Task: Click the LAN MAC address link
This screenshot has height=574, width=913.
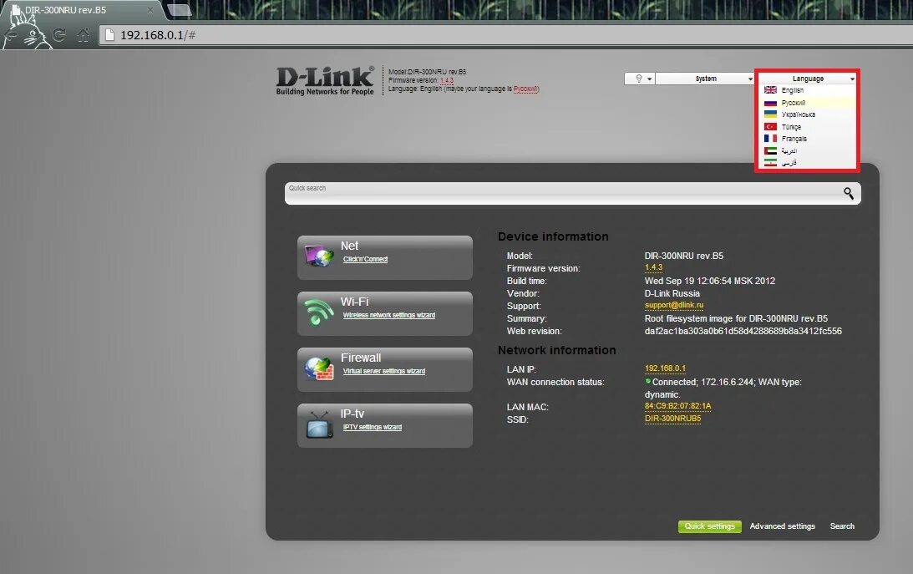Action: [x=677, y=406]
